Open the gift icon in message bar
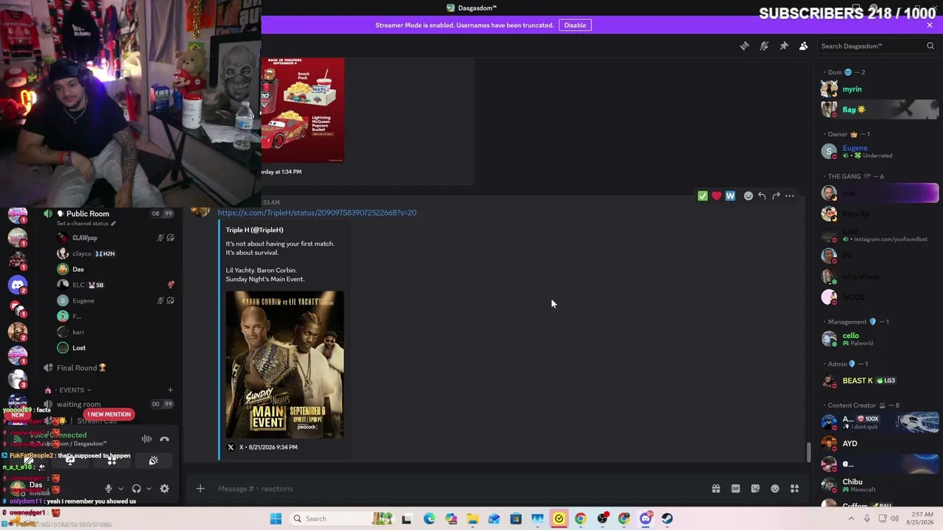The image size is (943, 530). (x=715, y=489)
